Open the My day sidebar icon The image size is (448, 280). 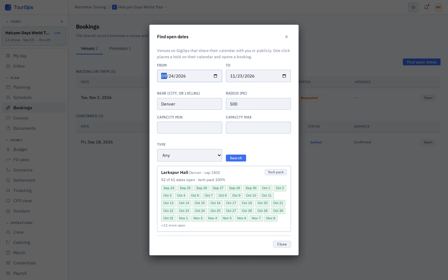tap(8, 56)
